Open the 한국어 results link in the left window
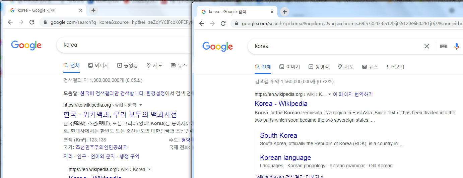This screenshot has width=463, height=178. coord(87,93)
